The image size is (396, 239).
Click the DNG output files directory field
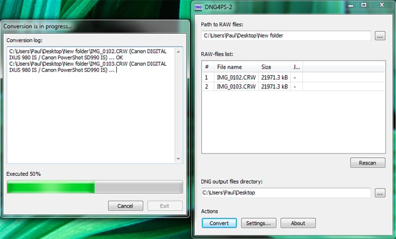(286, 192)
